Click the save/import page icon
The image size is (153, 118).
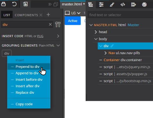tap(25, 4)
